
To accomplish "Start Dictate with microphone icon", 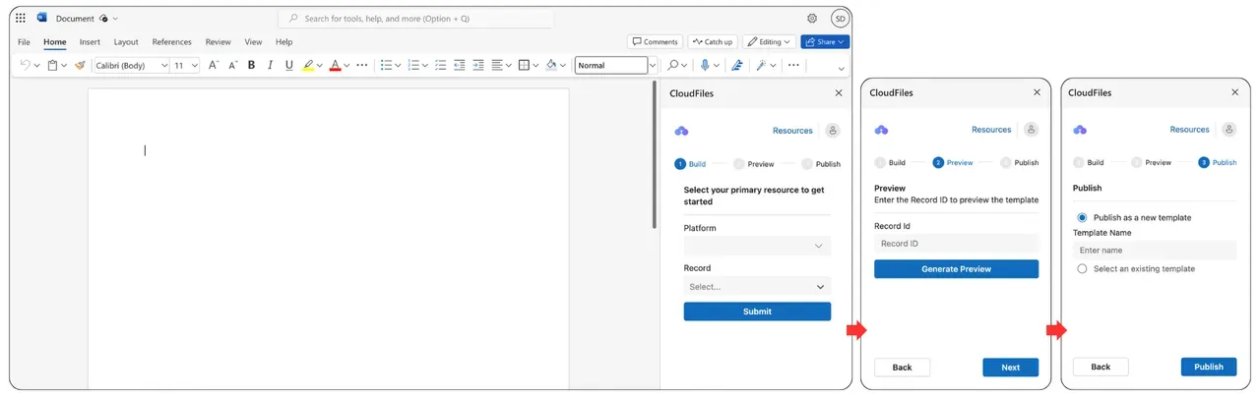I will click(x=705, y=65).
